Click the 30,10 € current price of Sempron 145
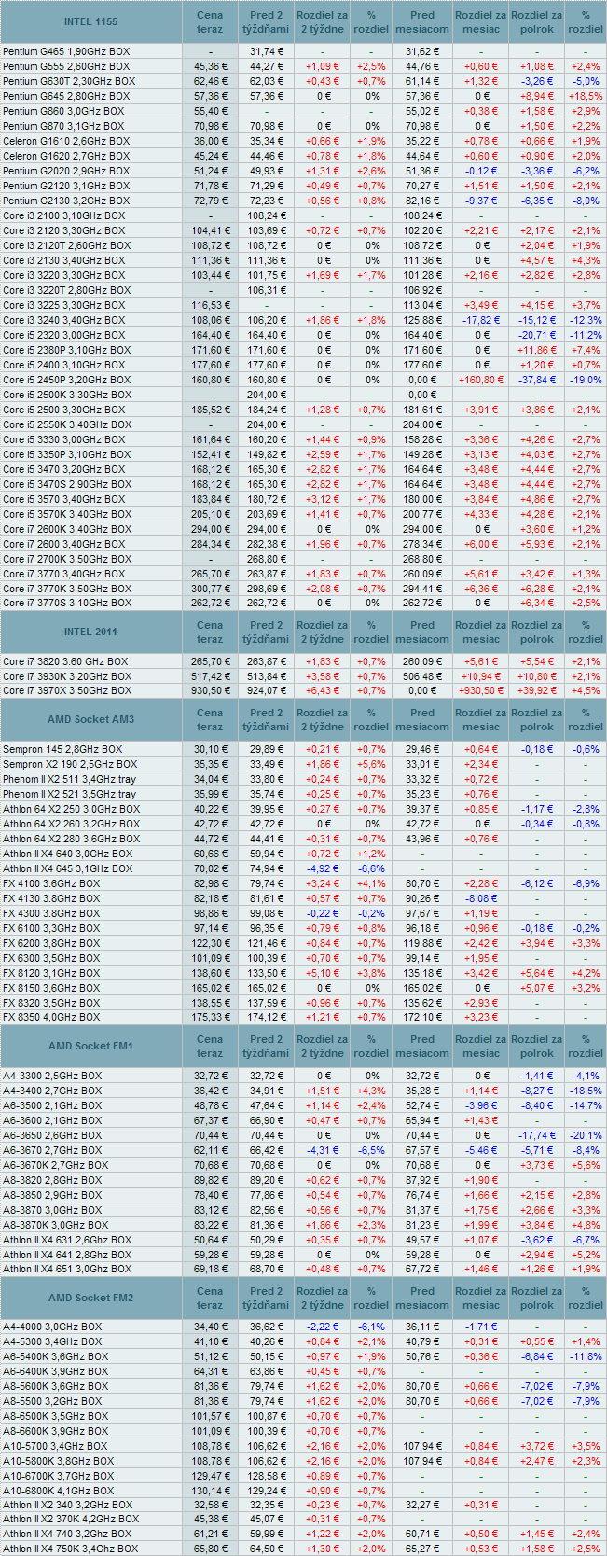Image resolution: width=607 pixels, height=1556 pixels. click(x=210, y=749)
